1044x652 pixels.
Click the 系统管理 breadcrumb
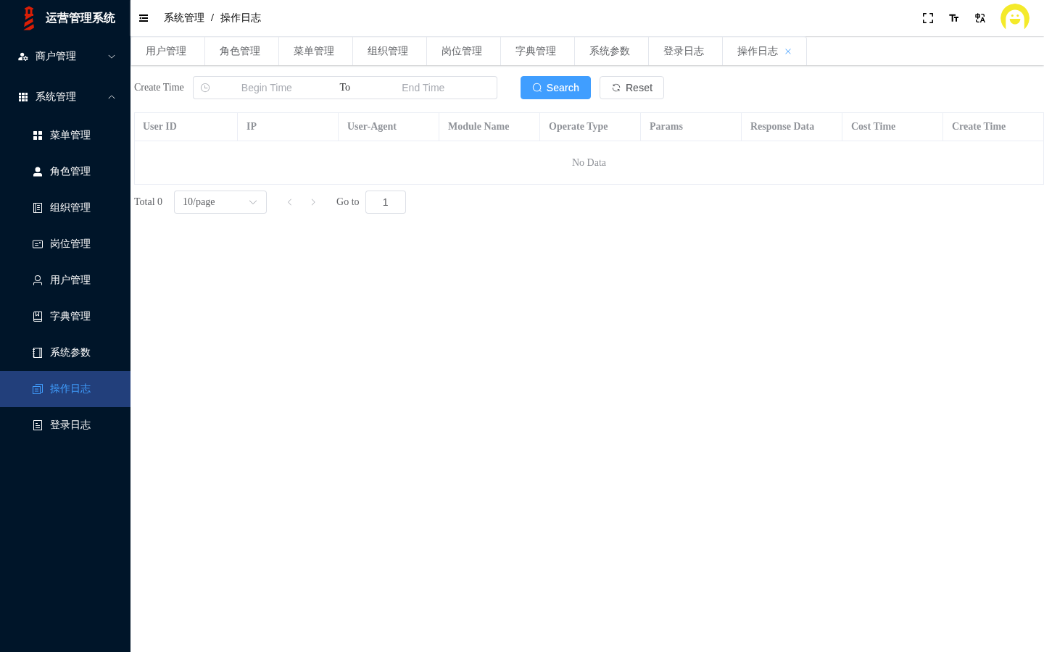click(184, 18)
